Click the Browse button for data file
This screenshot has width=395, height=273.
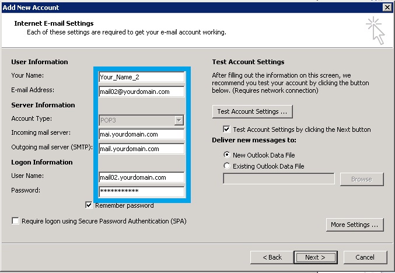coord(362,179)
